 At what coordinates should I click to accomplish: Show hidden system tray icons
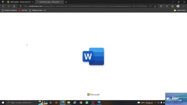coord(155,103)
